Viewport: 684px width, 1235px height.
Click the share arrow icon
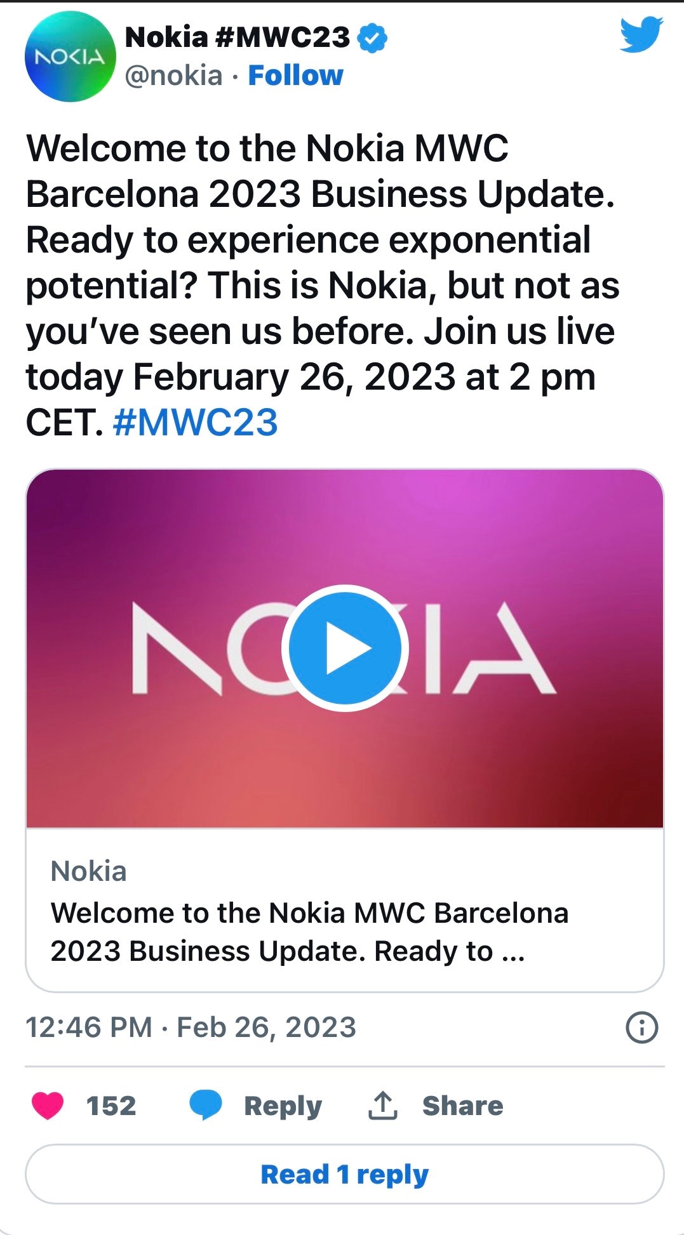tap(383, 1106)
